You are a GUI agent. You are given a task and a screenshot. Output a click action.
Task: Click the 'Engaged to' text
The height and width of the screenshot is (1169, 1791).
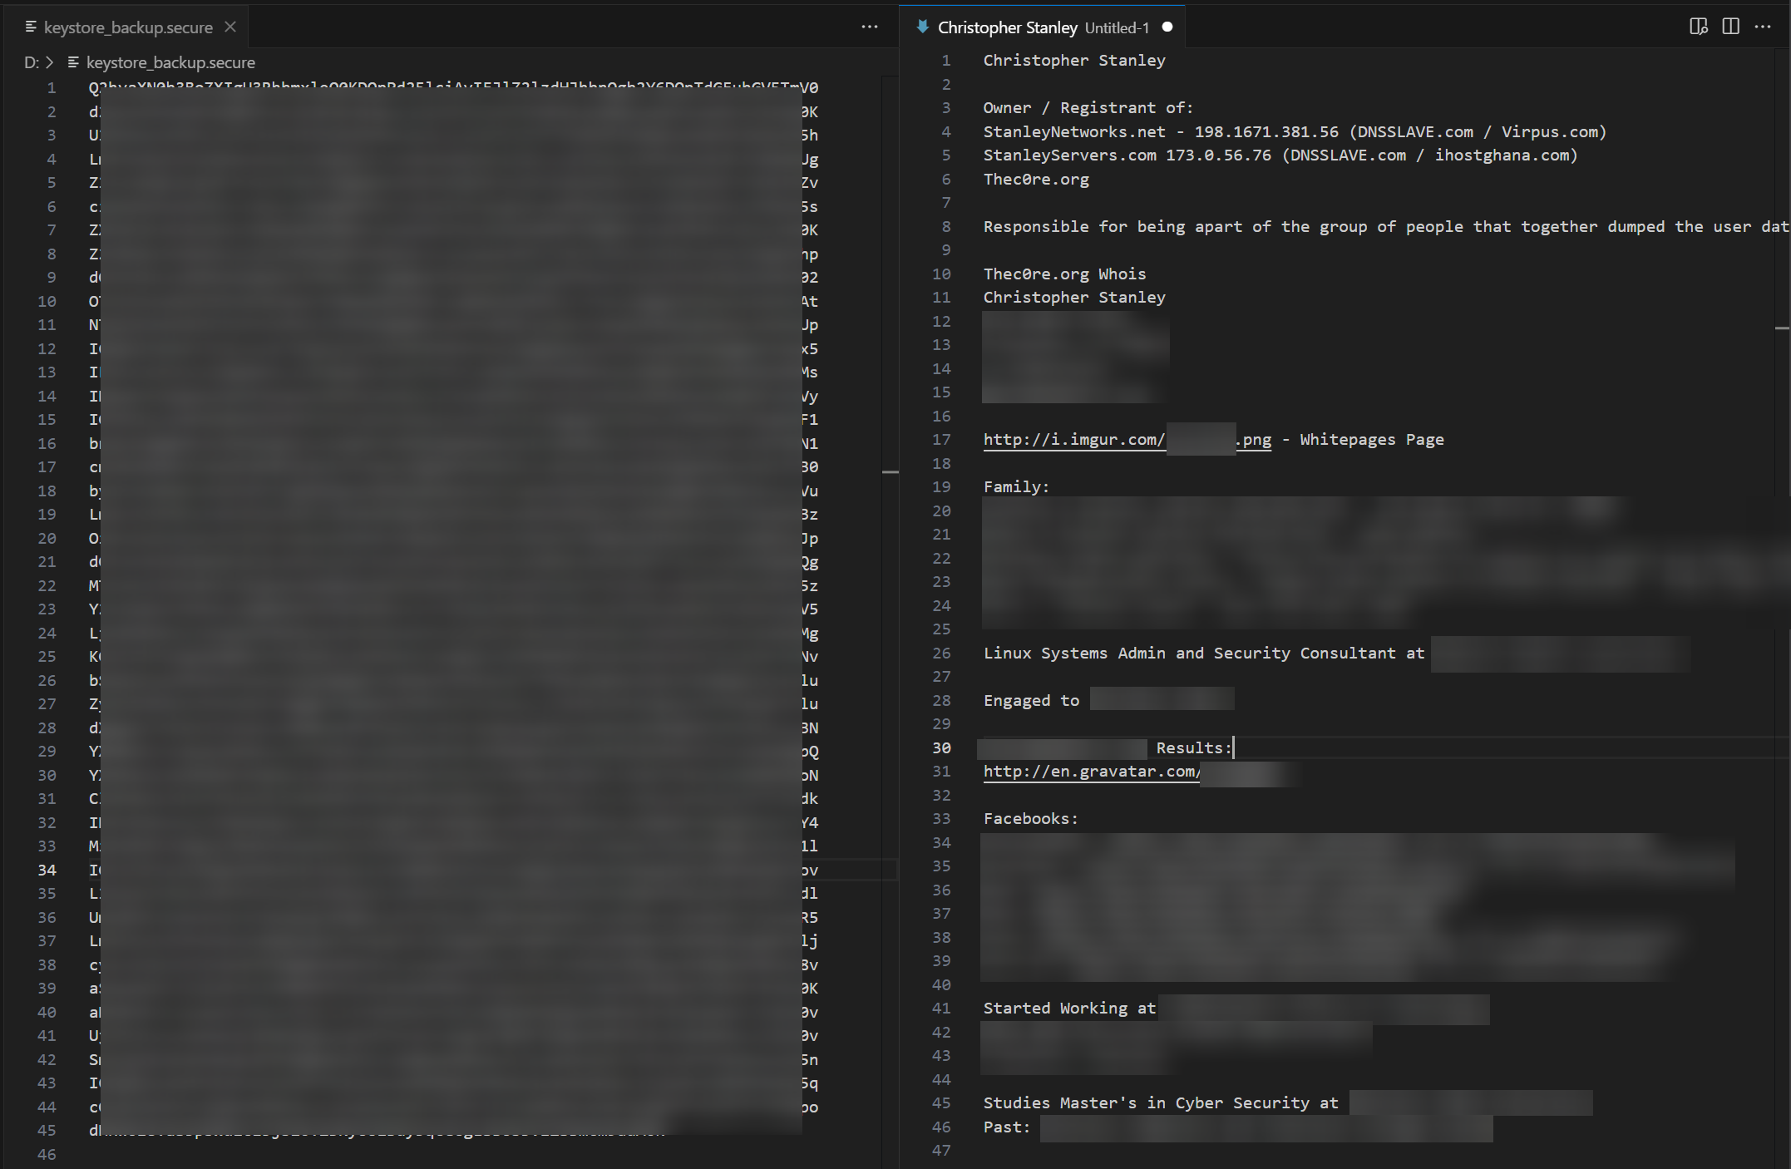tap(1031, 700)
